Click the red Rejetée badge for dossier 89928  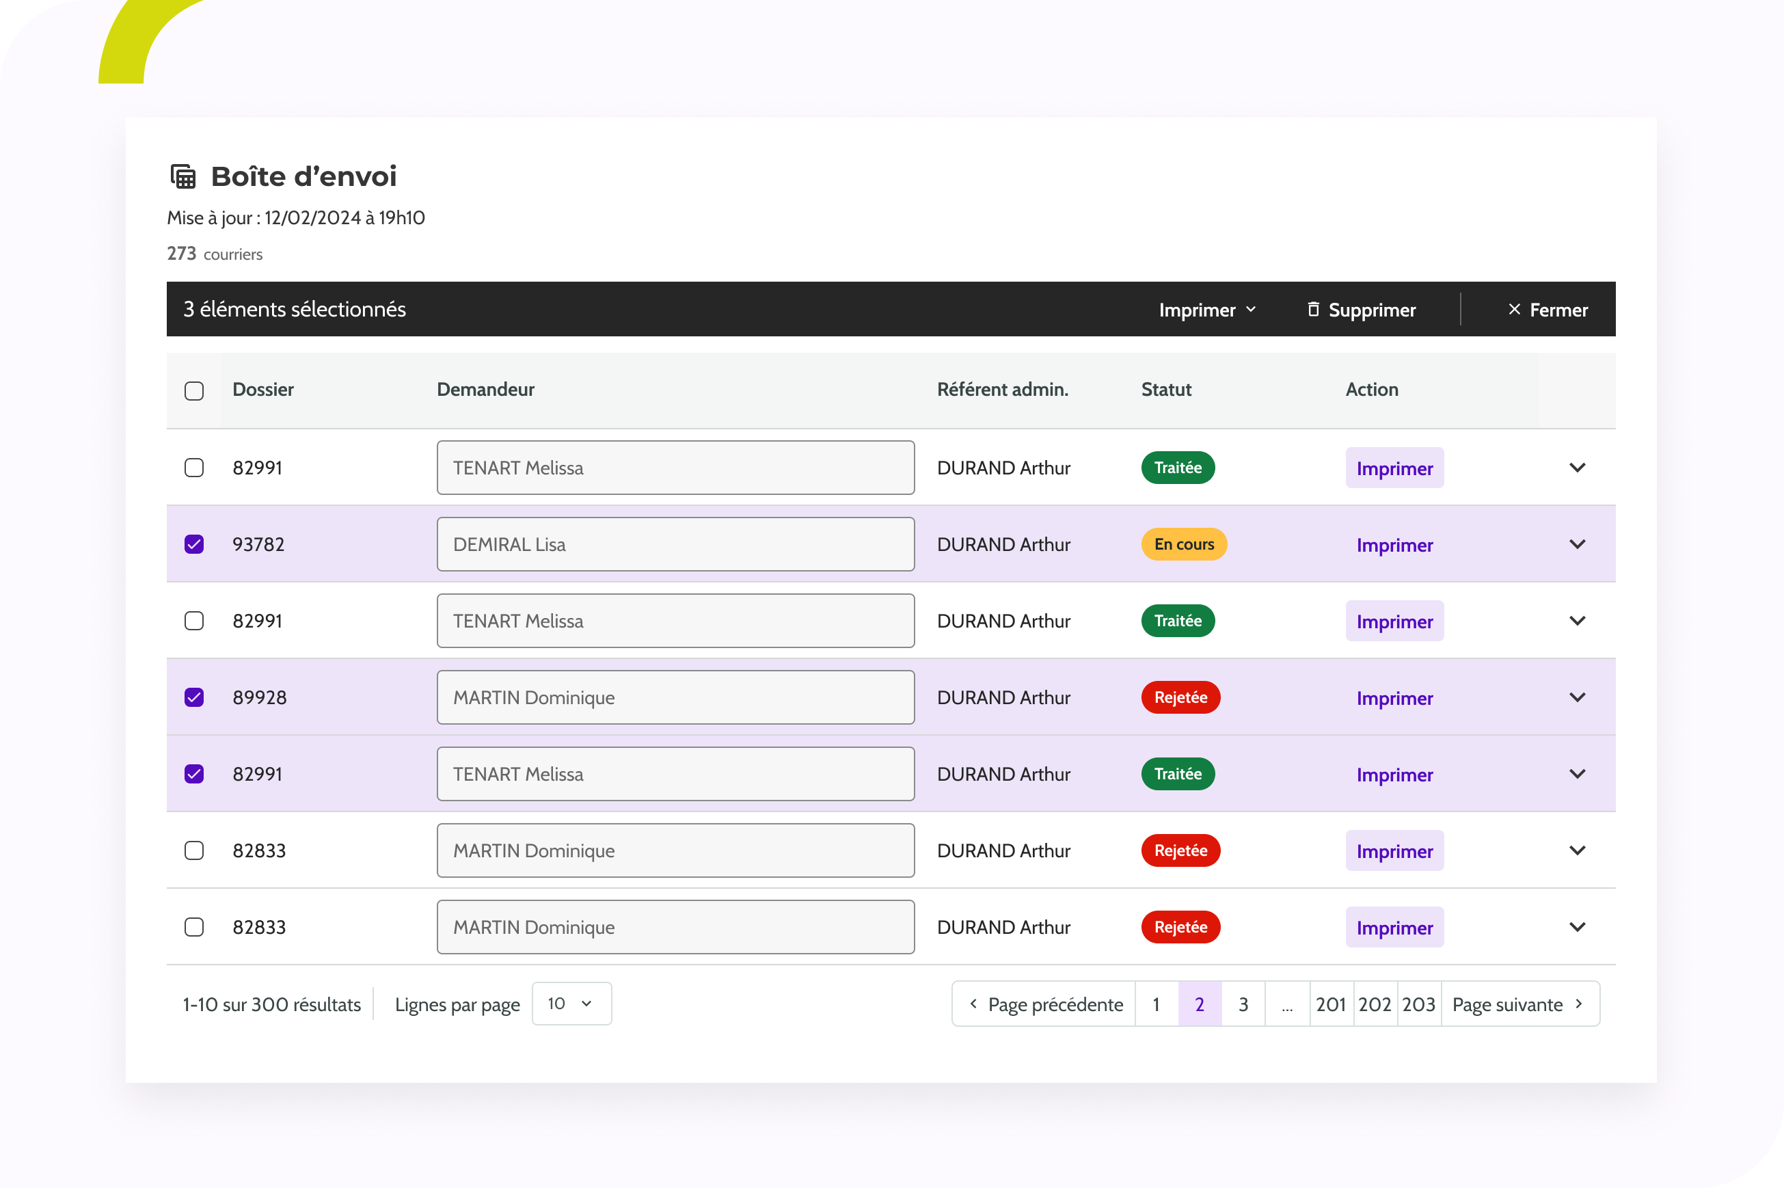(1180, 697)
